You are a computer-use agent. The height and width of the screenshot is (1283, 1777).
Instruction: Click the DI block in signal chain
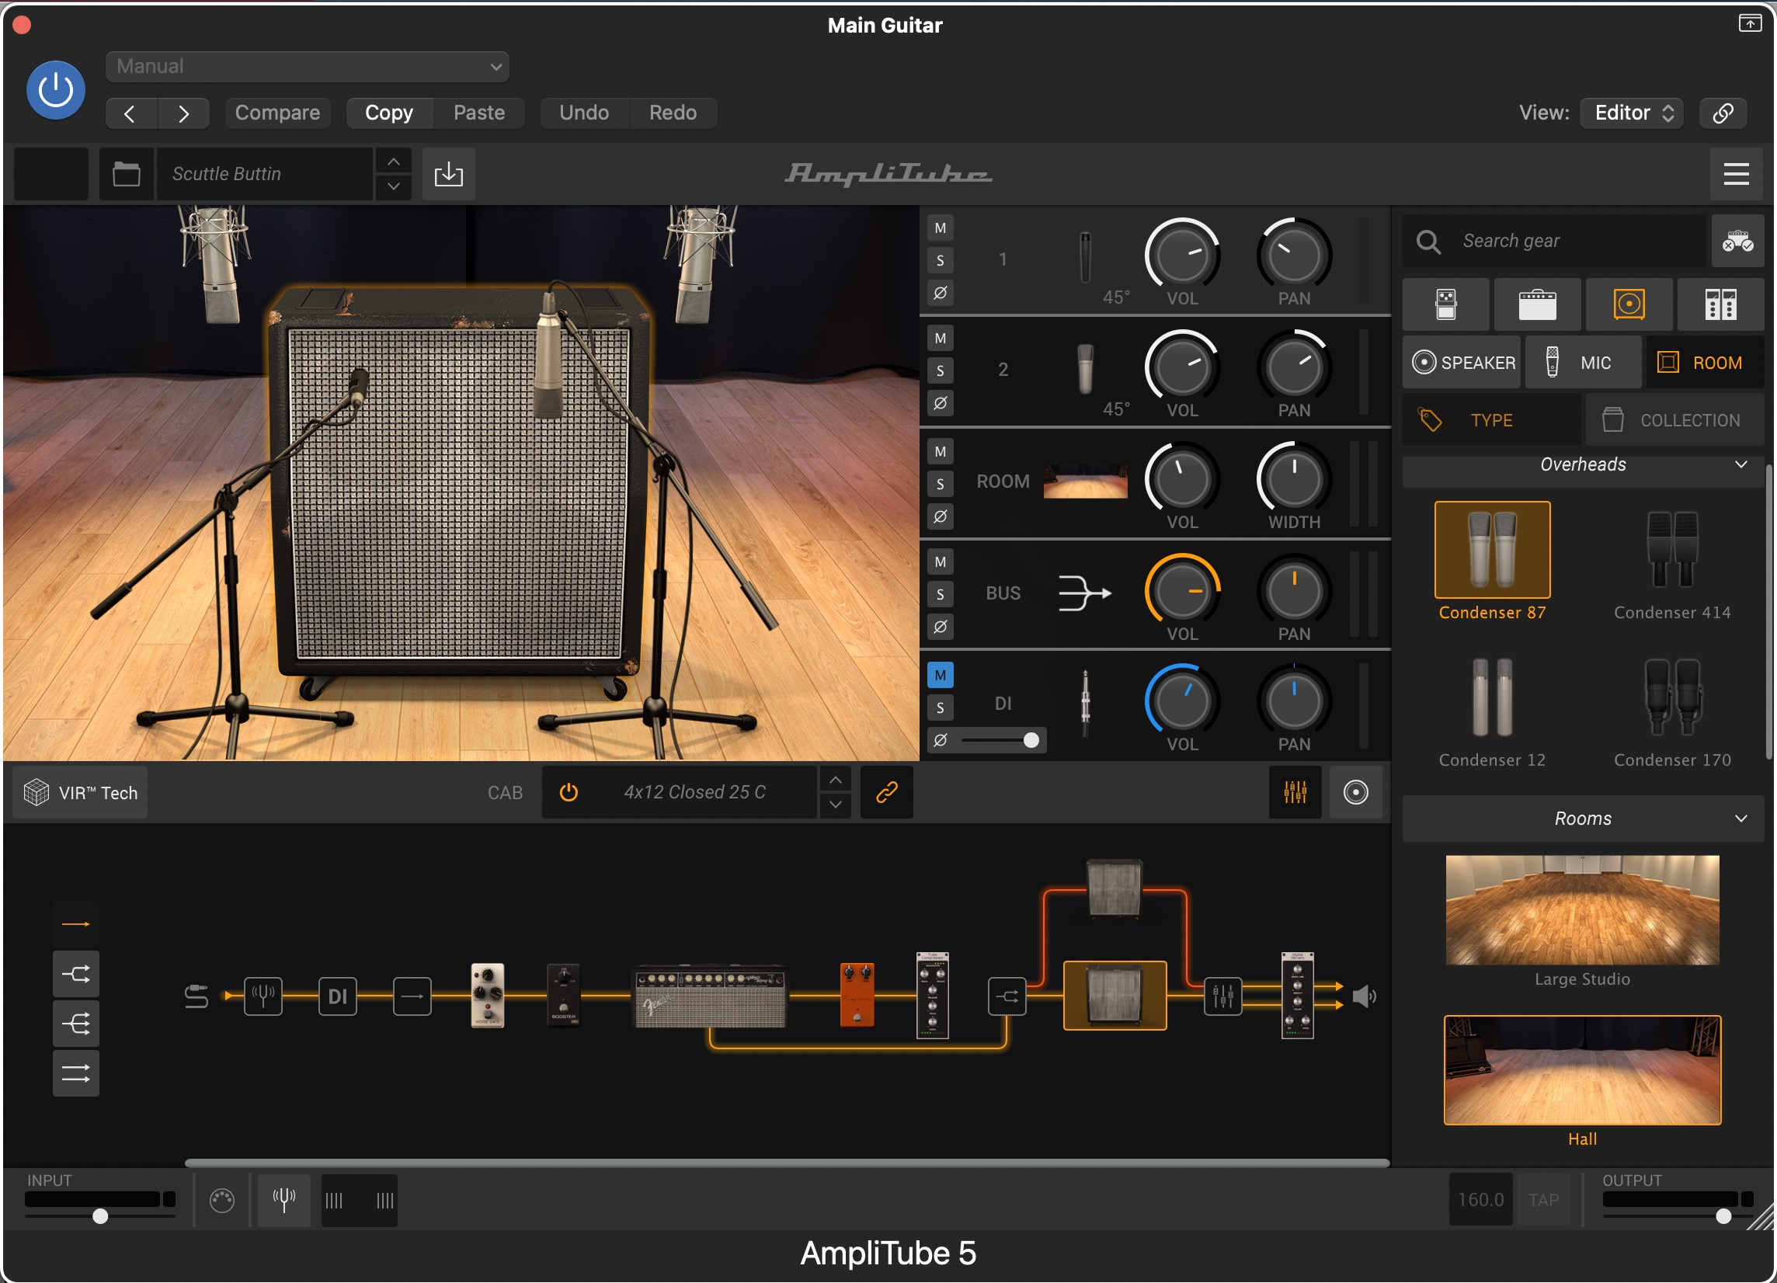coord(338,997)
